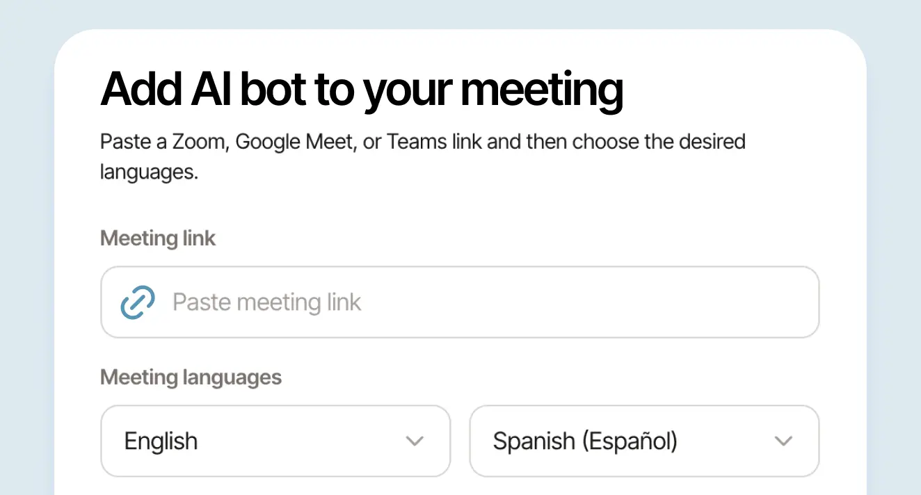Expand the chevron on the English selector
921x495 pixels.
click(415, 441)
